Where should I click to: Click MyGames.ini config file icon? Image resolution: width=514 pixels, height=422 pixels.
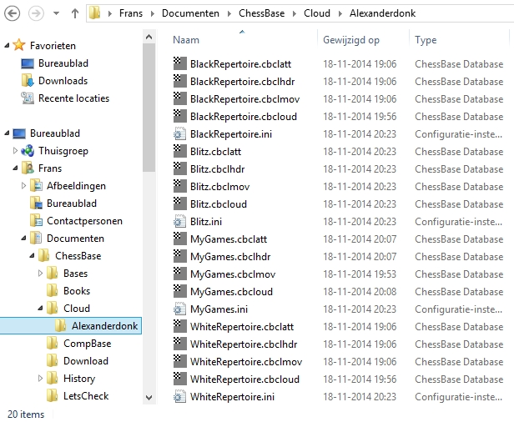179,309
